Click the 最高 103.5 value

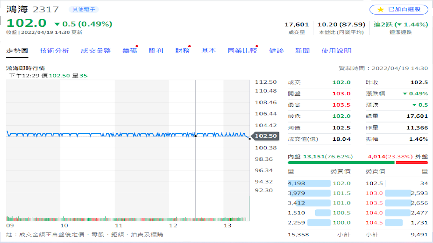(341, 105)
